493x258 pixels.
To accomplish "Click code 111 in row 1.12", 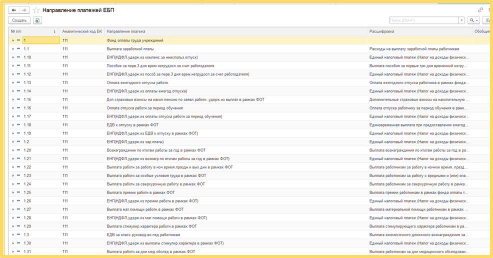I will 65,74.
